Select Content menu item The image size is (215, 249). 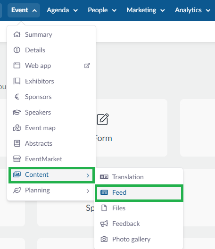[51, 175]
